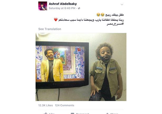162x114 pixels.
Task: Click the Ashraf Abdelbaky name link
Action: click(63, 4)
